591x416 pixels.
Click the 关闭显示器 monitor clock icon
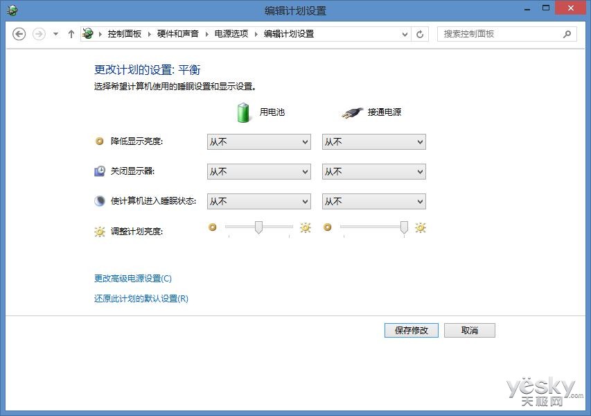pyautogui.click(x=100, y=171)
